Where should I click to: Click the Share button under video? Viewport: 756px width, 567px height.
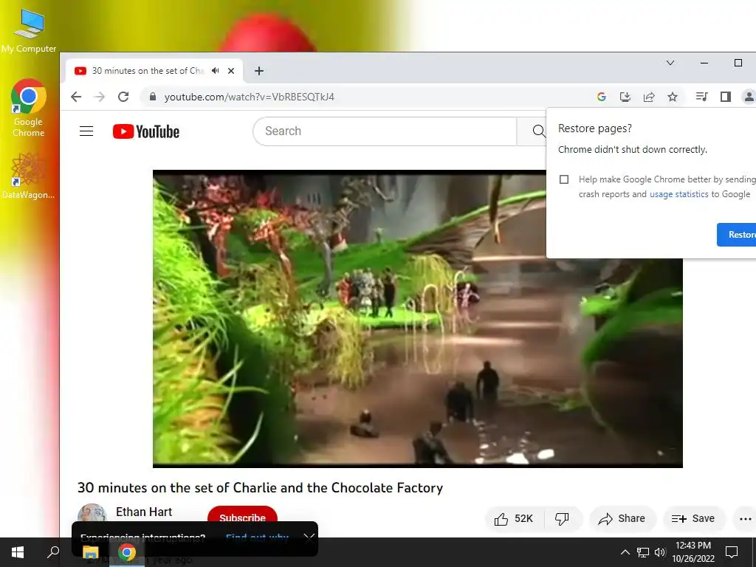pos(622,518)
